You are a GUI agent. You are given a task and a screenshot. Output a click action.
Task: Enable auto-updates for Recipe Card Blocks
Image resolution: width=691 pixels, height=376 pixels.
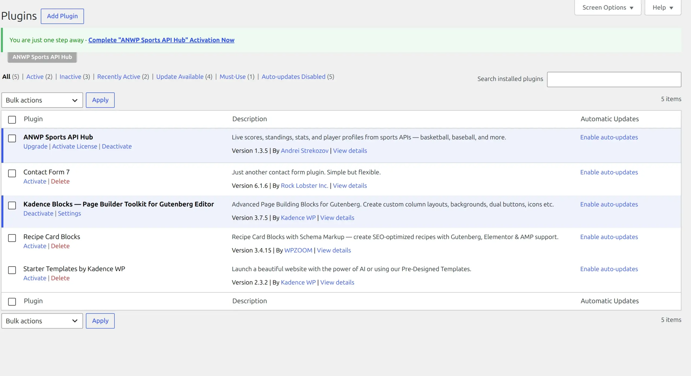tap(609, 237)
